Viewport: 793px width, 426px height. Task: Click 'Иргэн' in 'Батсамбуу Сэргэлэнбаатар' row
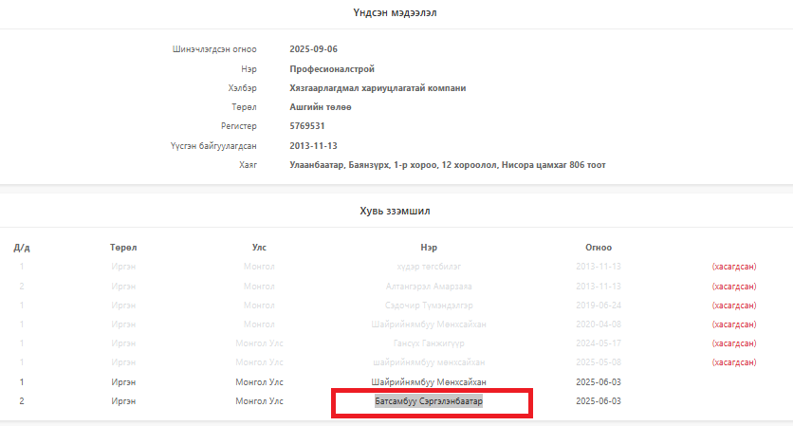point(123,401)
